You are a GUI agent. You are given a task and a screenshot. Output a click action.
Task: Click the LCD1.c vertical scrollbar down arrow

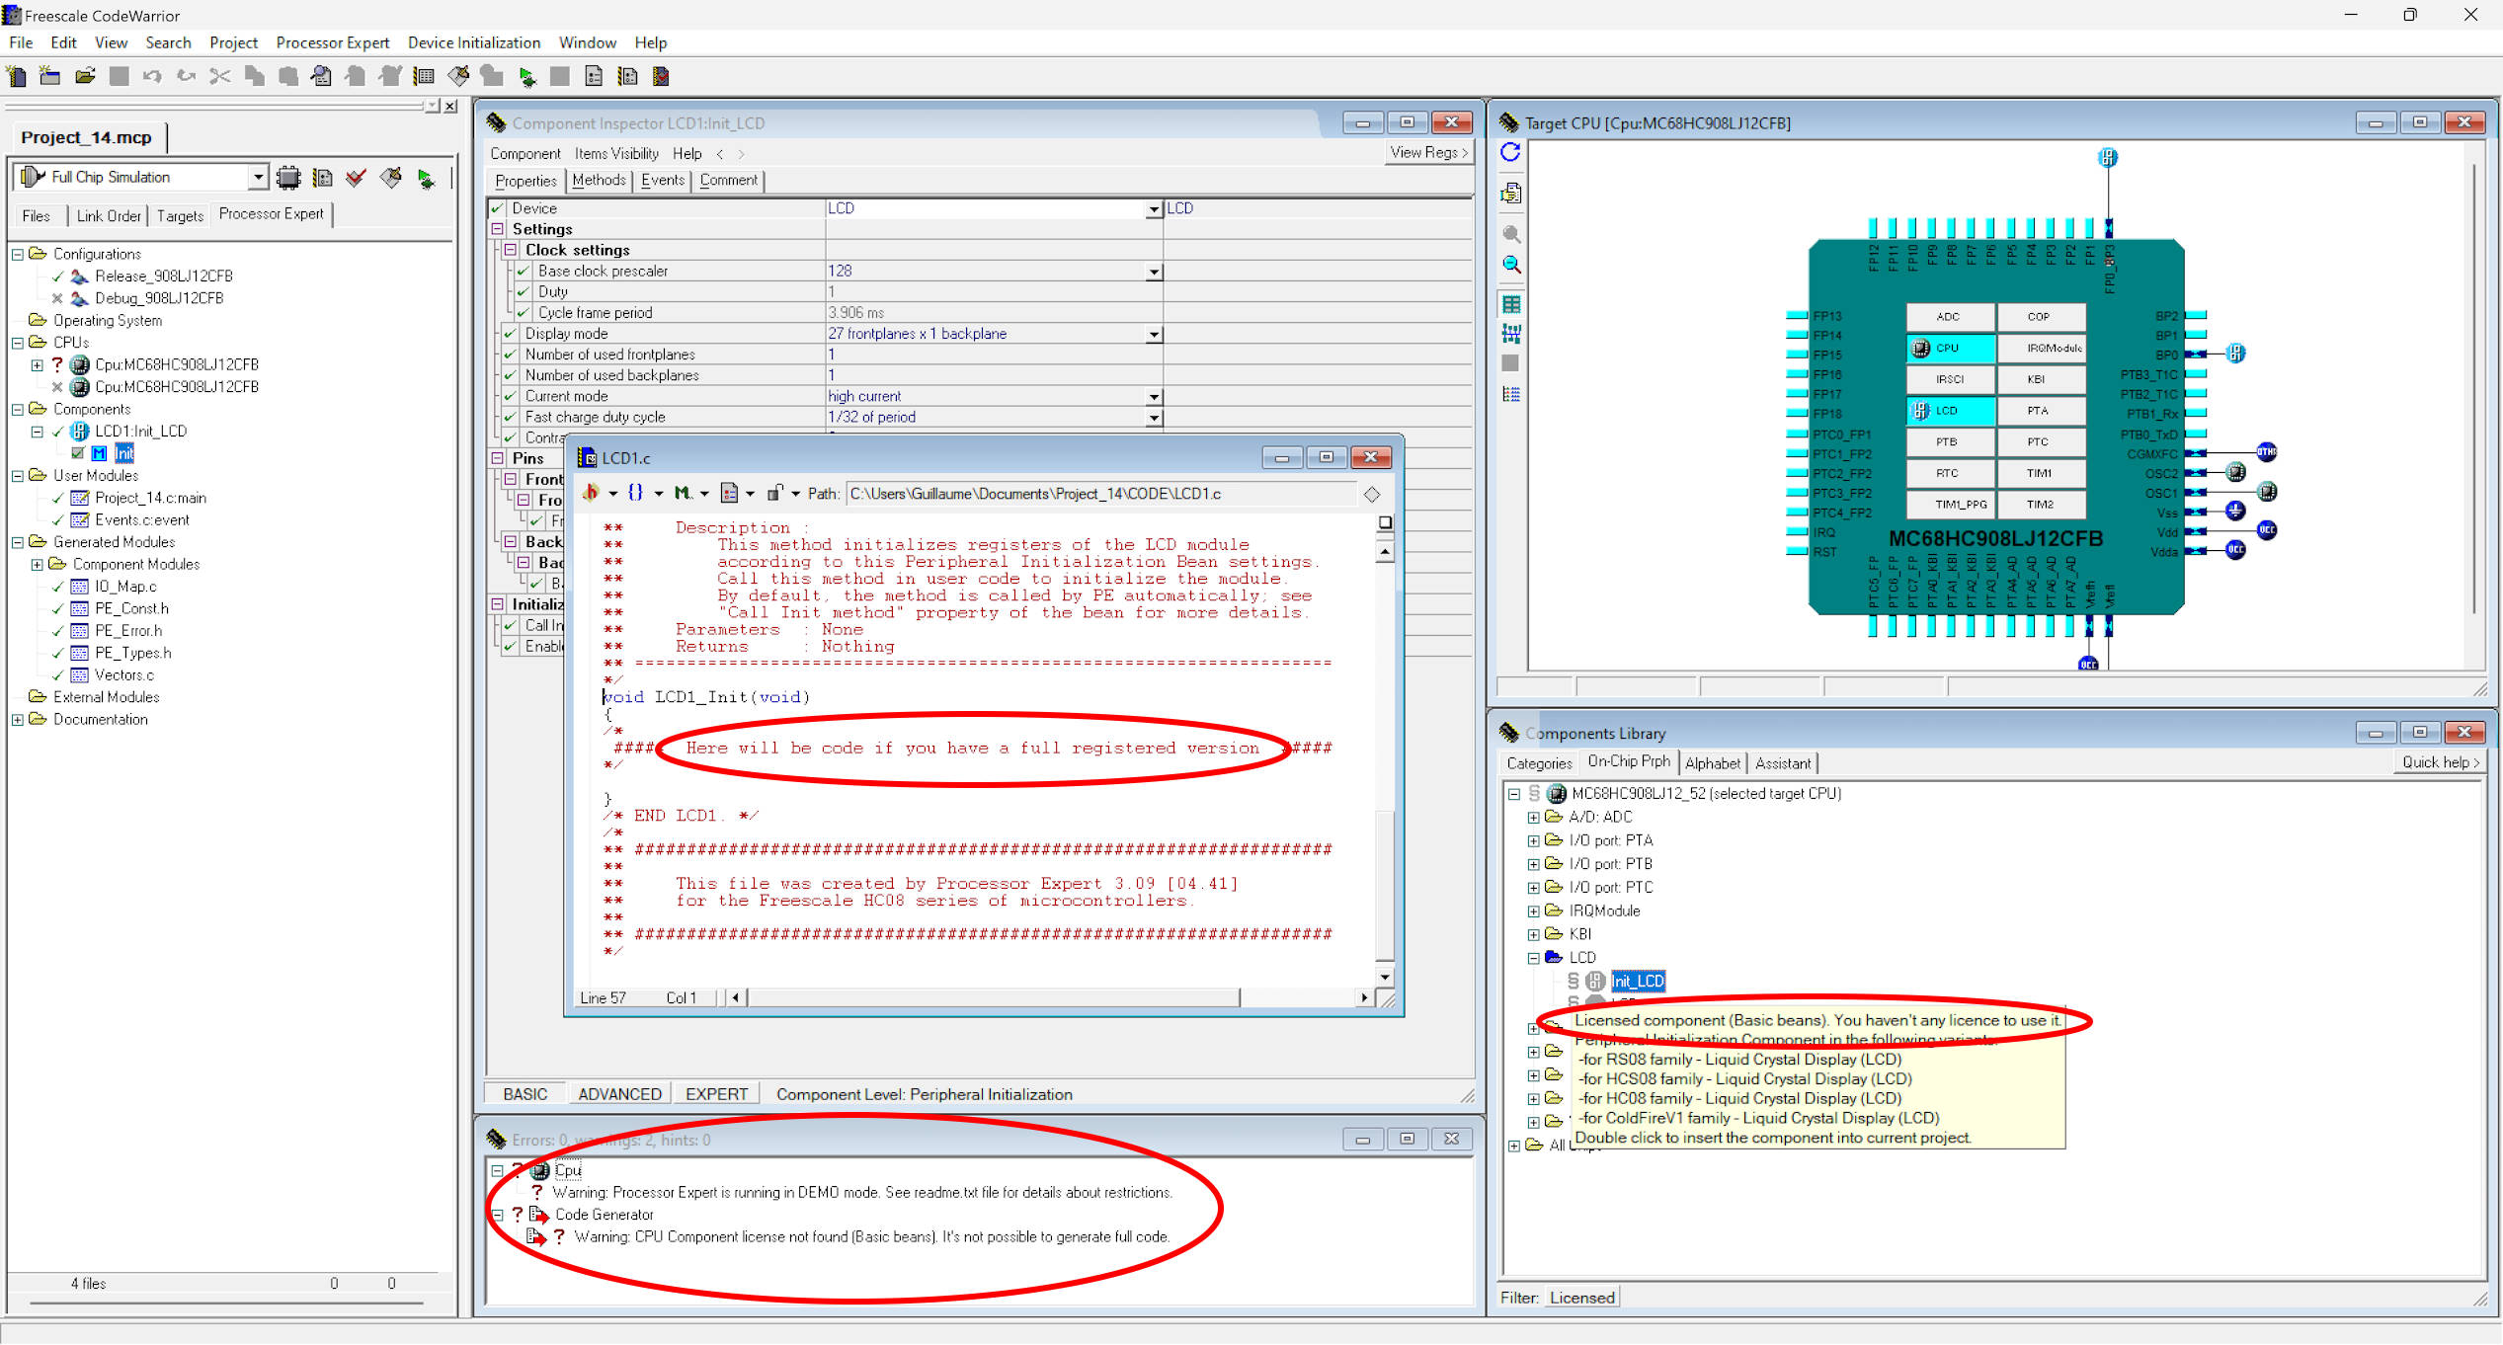pyautogui.click(x=1385, y=977)
